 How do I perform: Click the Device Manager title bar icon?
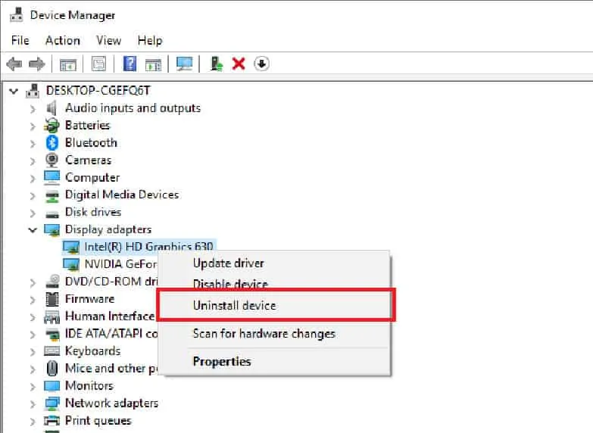tap(17, 14)
